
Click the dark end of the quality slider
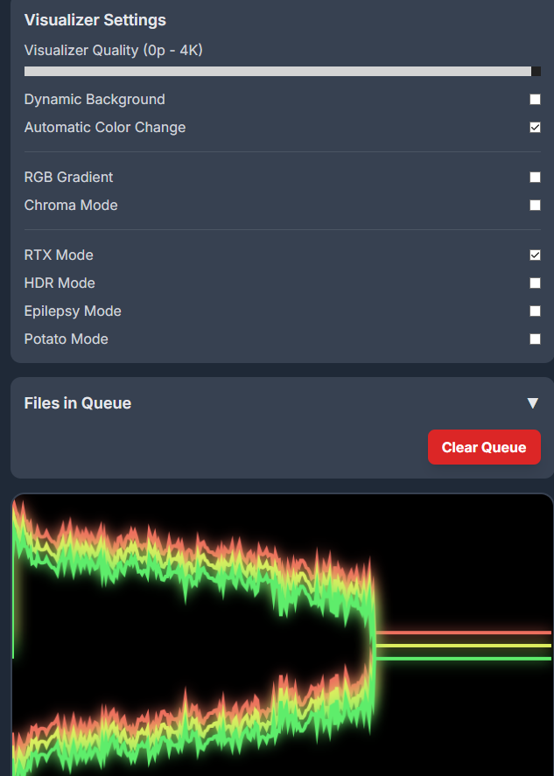pyautogui.click(x=536, y=72)
